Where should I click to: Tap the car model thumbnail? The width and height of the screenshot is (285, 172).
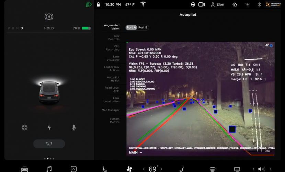click(49, 92)
